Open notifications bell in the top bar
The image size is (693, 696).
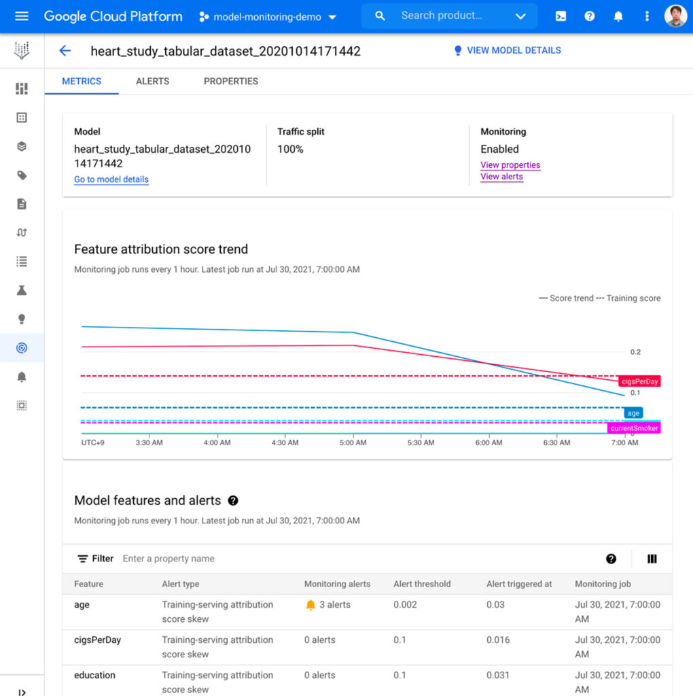pos(618,16)
